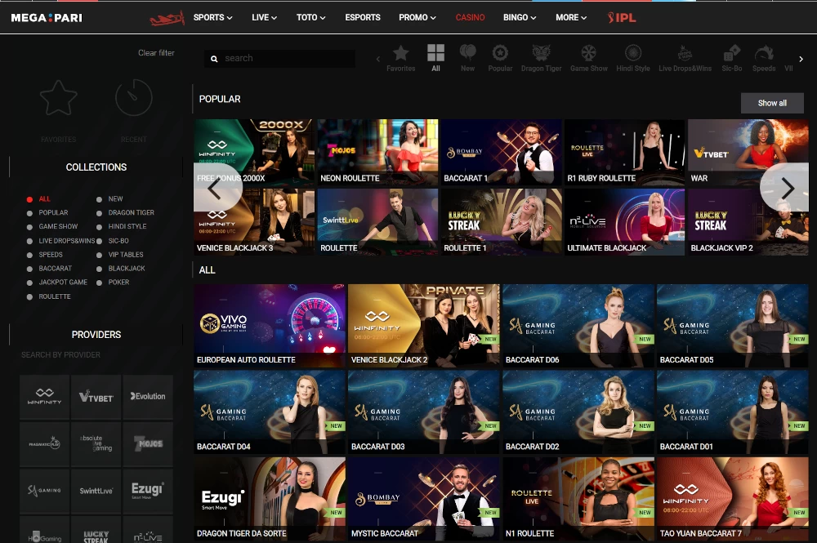Select the ALL collection radio option
Viewport: 817px width, 543px height.
38,199
